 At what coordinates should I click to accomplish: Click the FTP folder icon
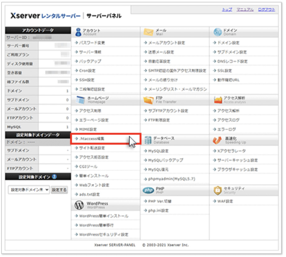coord(149,100)
